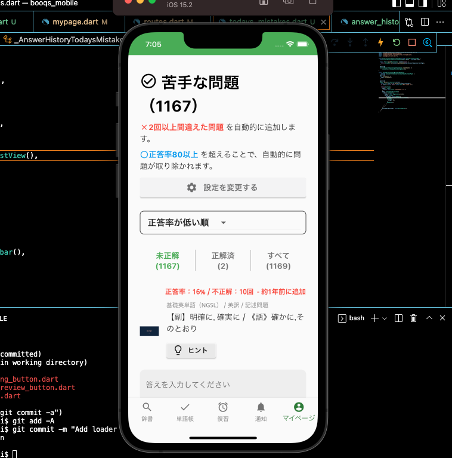Click bash terminal label

(x=357, y=318)
